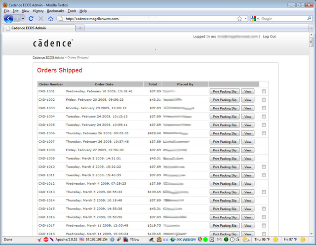Toggle the checkbox for CAD-1017
The image size is (316, 245).
(264, 225)
